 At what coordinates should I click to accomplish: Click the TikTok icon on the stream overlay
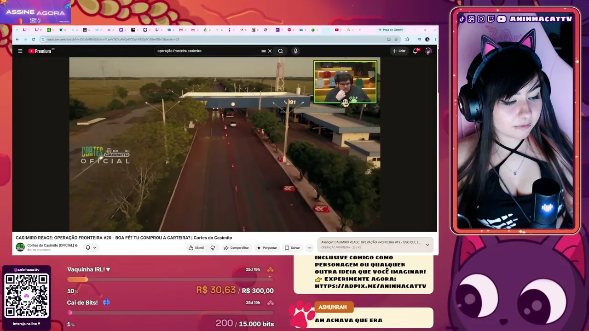[462, 19]
